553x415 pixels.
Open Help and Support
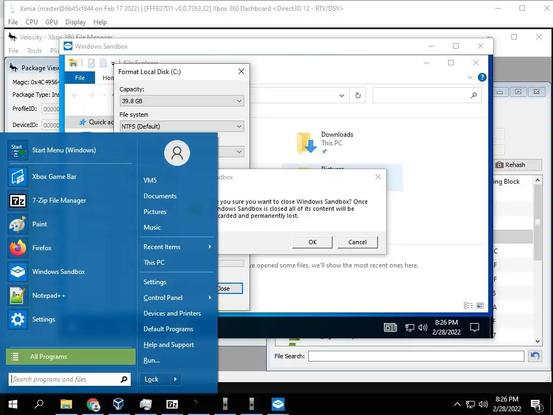tap(168, 345)
